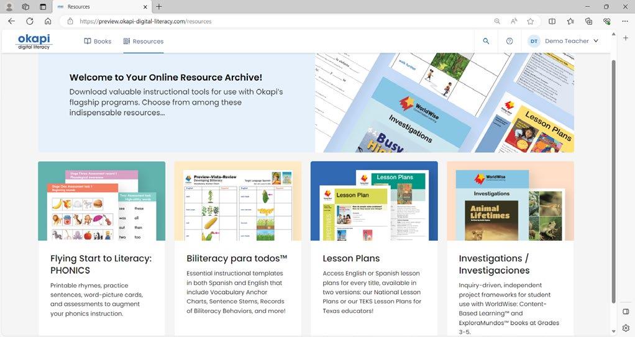This screenshot has height=337, width=635.
Task: Click the search magnifier icon in site header
Action: 486,41
